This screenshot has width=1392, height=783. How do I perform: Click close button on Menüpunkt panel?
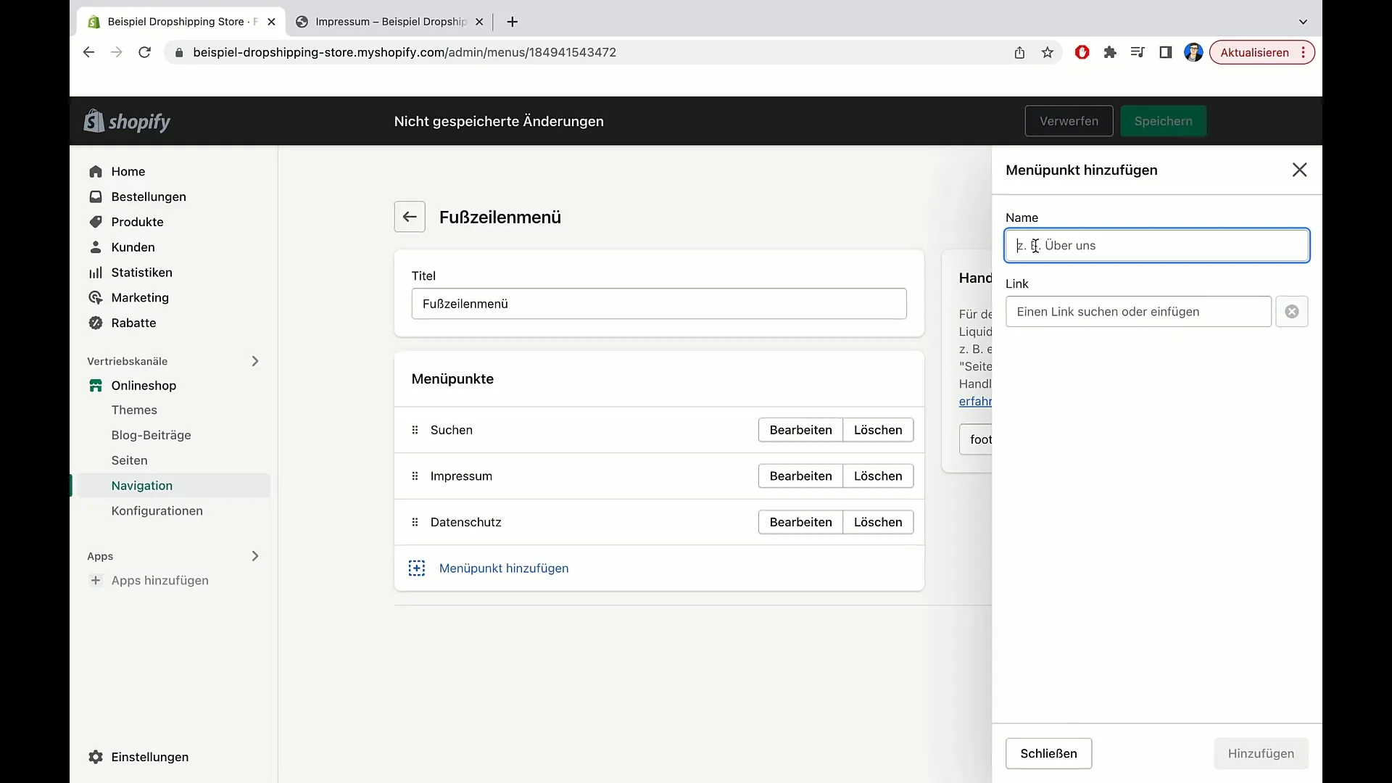(x=1299, y=169)
